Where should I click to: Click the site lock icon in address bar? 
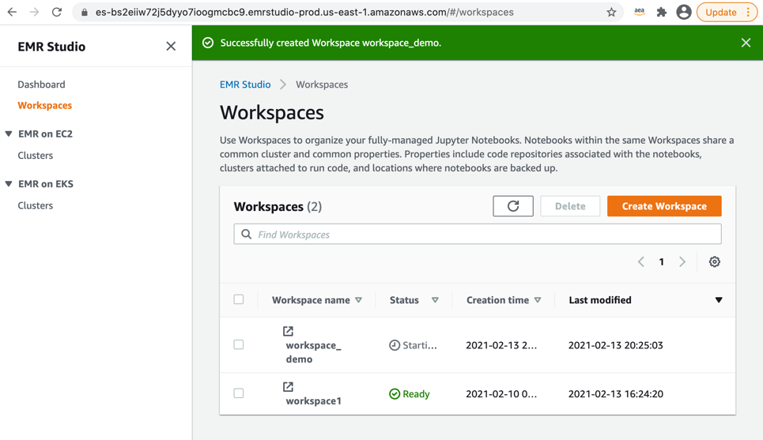coord(84,12)
